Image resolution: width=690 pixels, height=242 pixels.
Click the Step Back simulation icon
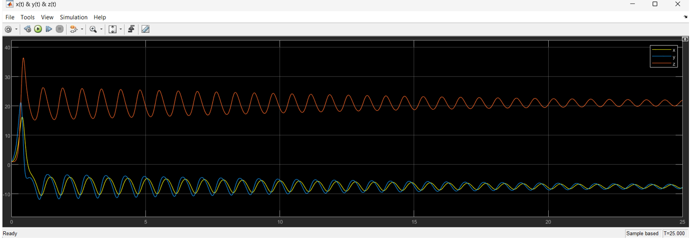[x=27, y=29]
